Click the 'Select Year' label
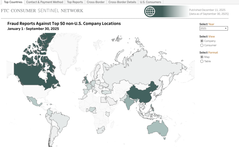 207,24
